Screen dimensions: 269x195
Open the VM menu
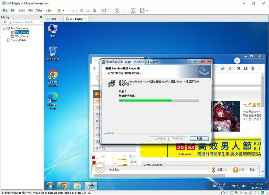[x=30, y=11]
